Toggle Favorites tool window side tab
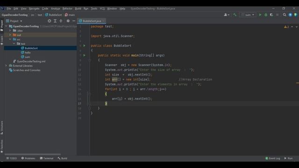This screenshot has width=299, height=168. click(2, 146)
